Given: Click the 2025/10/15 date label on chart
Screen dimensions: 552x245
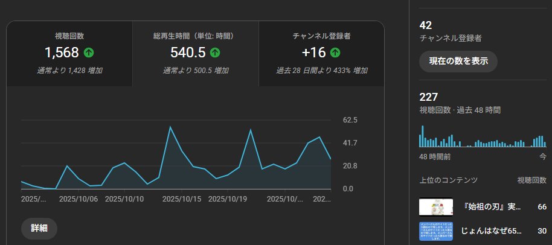Looking at the screenshot, I should 182,199.
